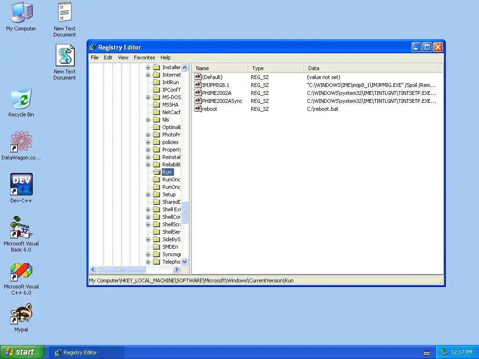Select the DataWagon.co... shortcut icon

tap(21, 141)
